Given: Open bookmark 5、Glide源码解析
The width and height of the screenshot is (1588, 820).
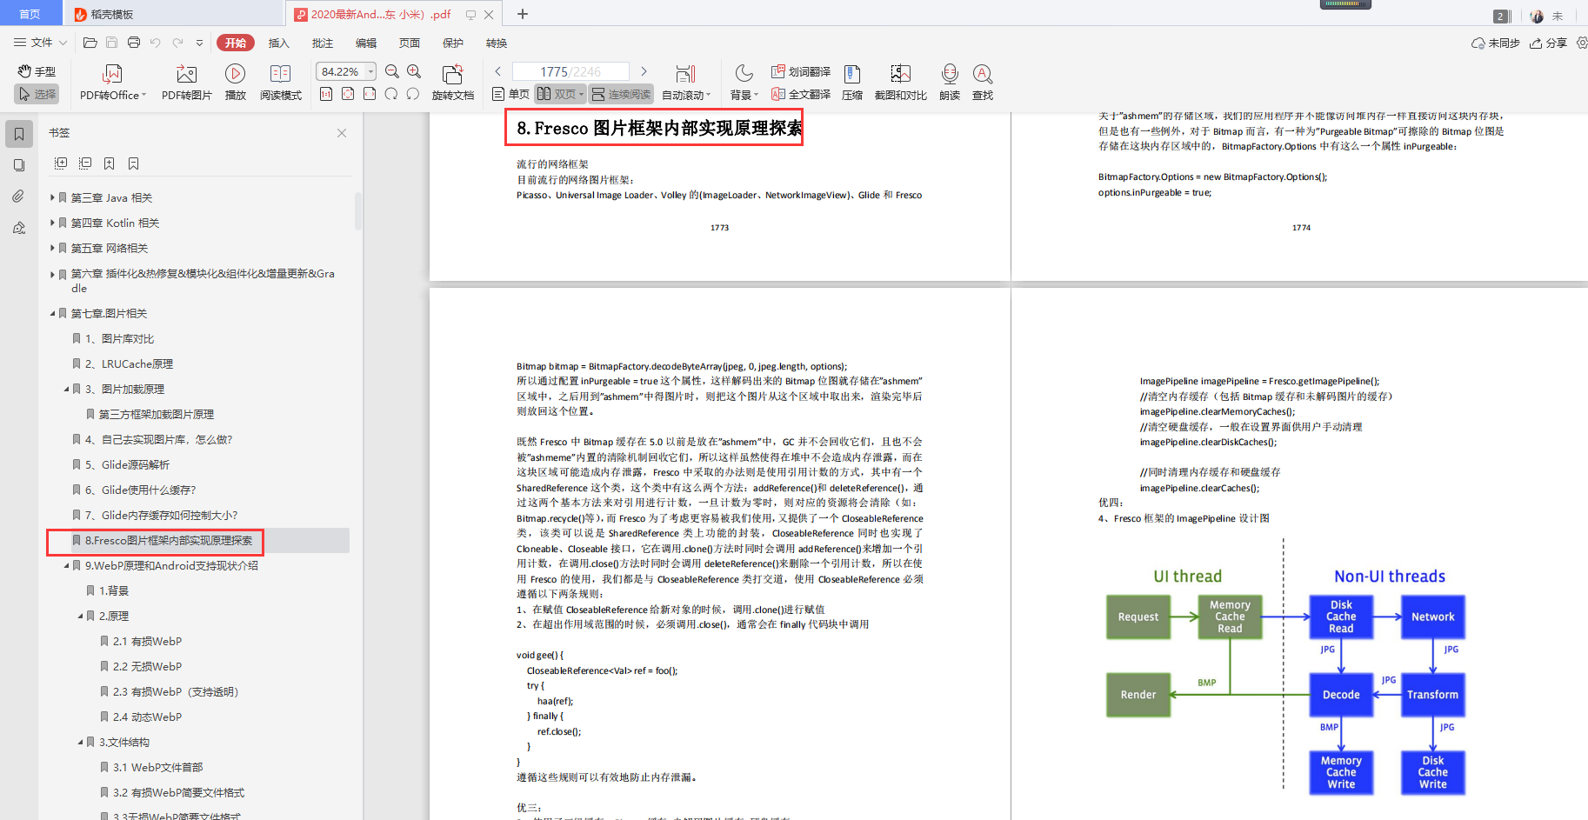Looking at the screenshot, I should [127, 464].
